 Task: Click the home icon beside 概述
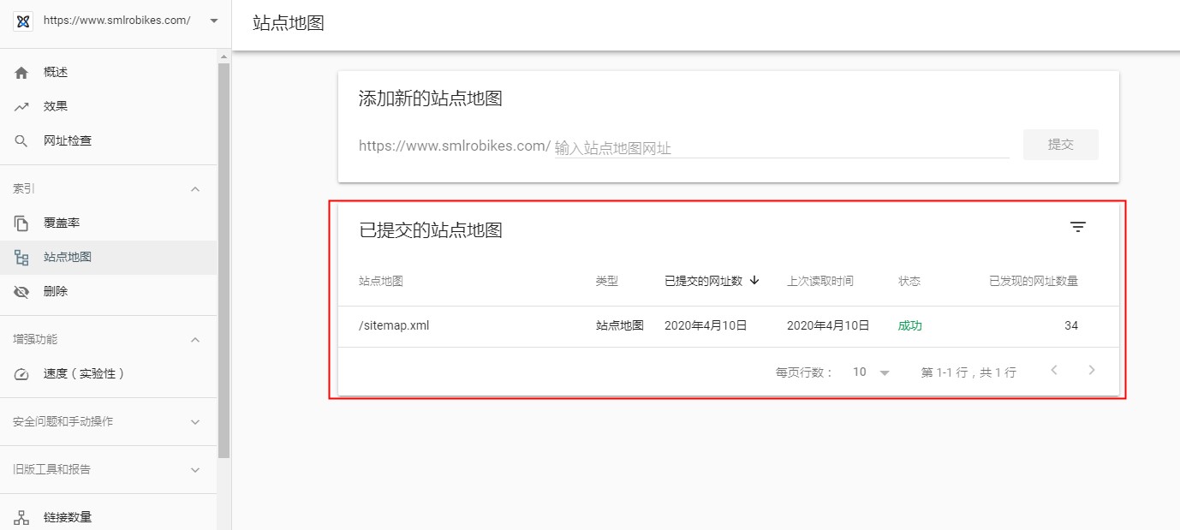[x=22, y=73]
